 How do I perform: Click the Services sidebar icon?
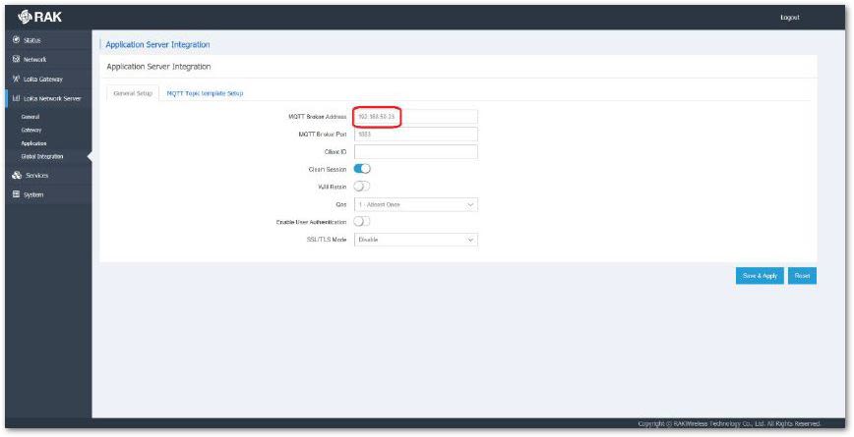[x=17, y=175]
